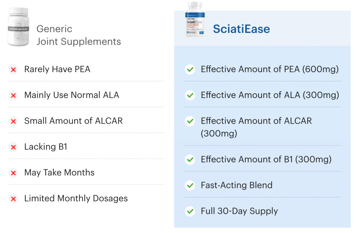Click the Effective Amount of PEA (600mg) text
This screenshot has width=357, height=233.
tap(270, 69)
